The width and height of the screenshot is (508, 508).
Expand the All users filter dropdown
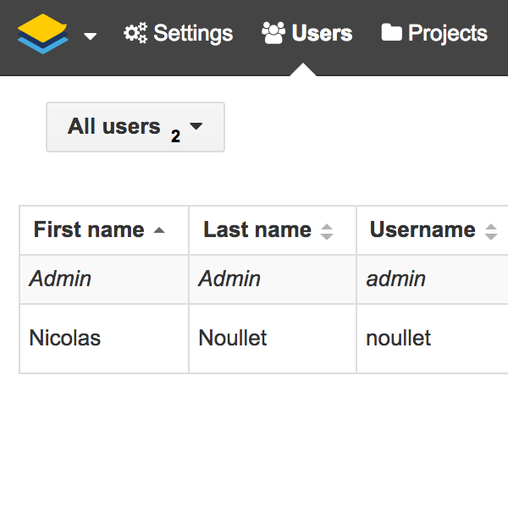pyautogui.click(x=135, y=127)
